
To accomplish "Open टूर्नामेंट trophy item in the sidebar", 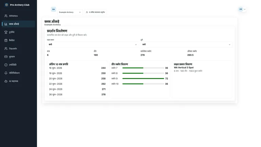I will (18, 32).
